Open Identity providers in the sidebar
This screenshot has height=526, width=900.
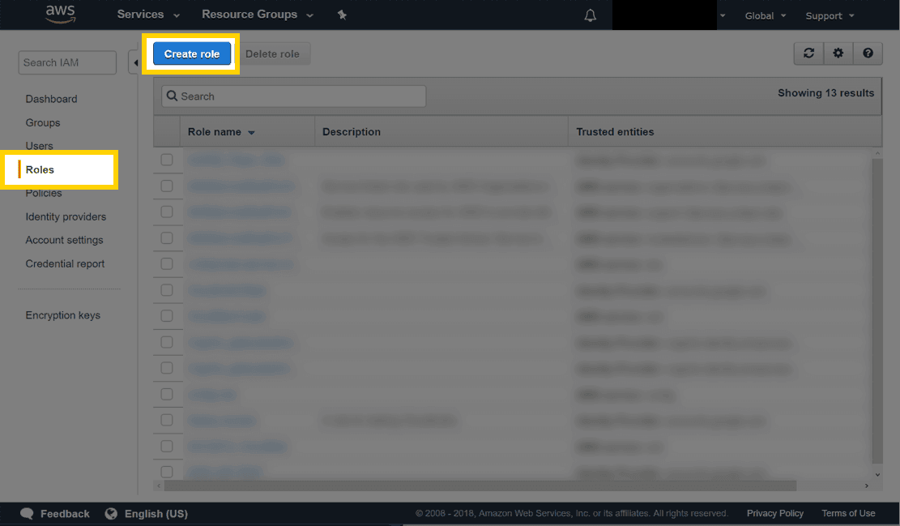click(66, 216)
